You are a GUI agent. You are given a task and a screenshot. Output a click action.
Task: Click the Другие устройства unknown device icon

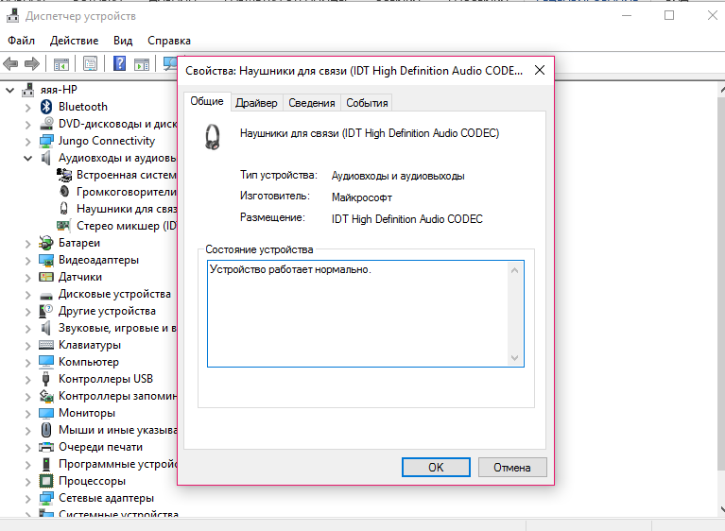[45, 311]
